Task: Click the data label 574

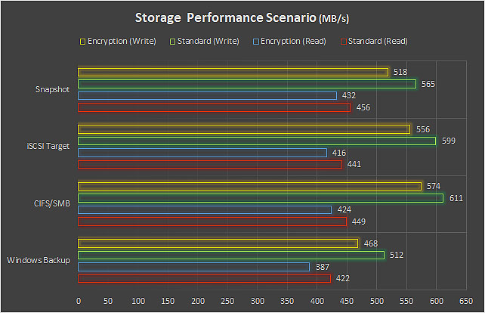Action: pyautogui.click(x=434, y=187)
